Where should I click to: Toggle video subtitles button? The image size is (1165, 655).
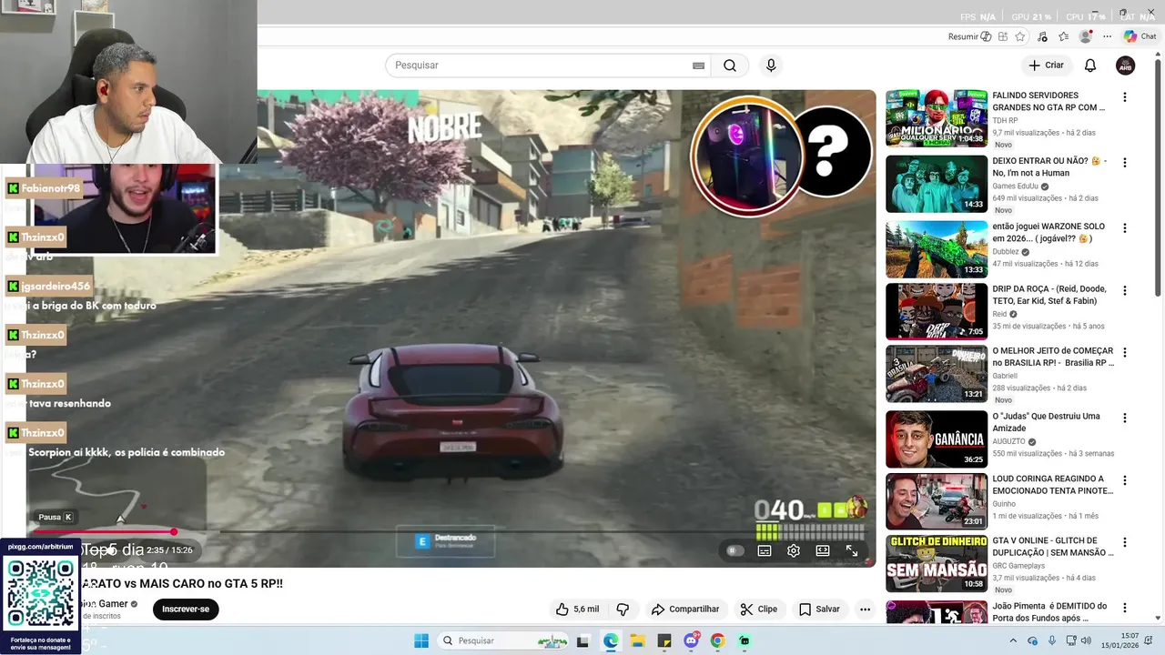765,550
